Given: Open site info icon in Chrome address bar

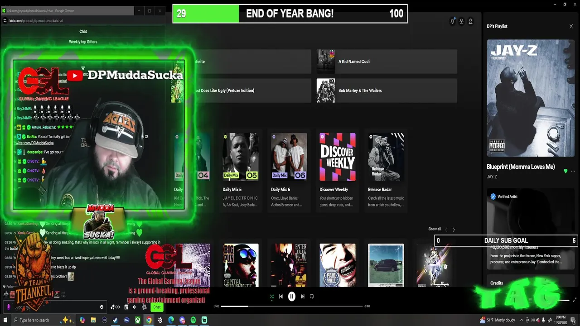Looking at the screenshot, I should pos(5,20).
